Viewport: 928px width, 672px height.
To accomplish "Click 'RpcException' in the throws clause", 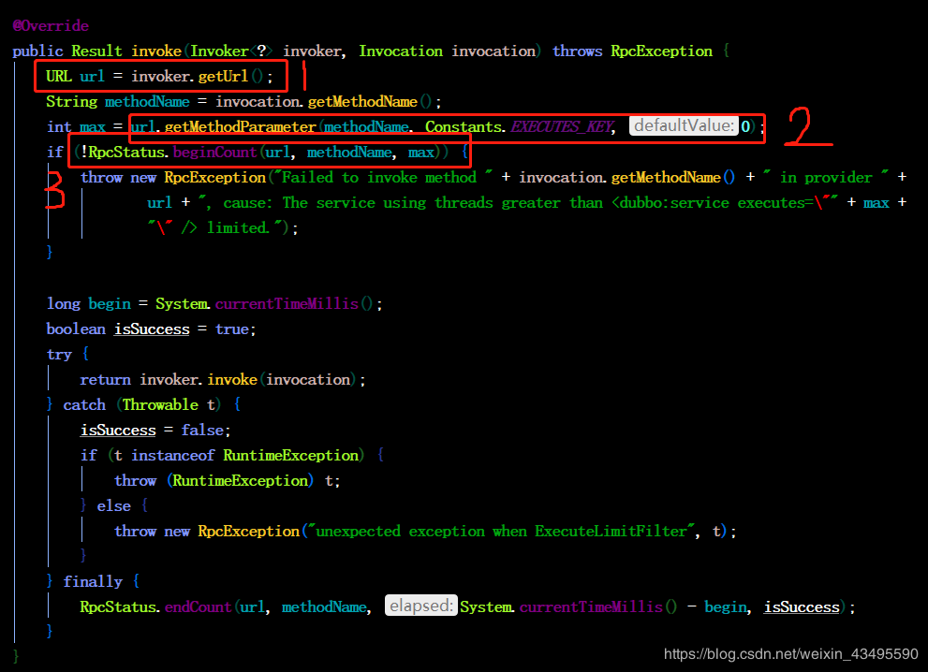I will pyautogui.click(x=662, y=51).
